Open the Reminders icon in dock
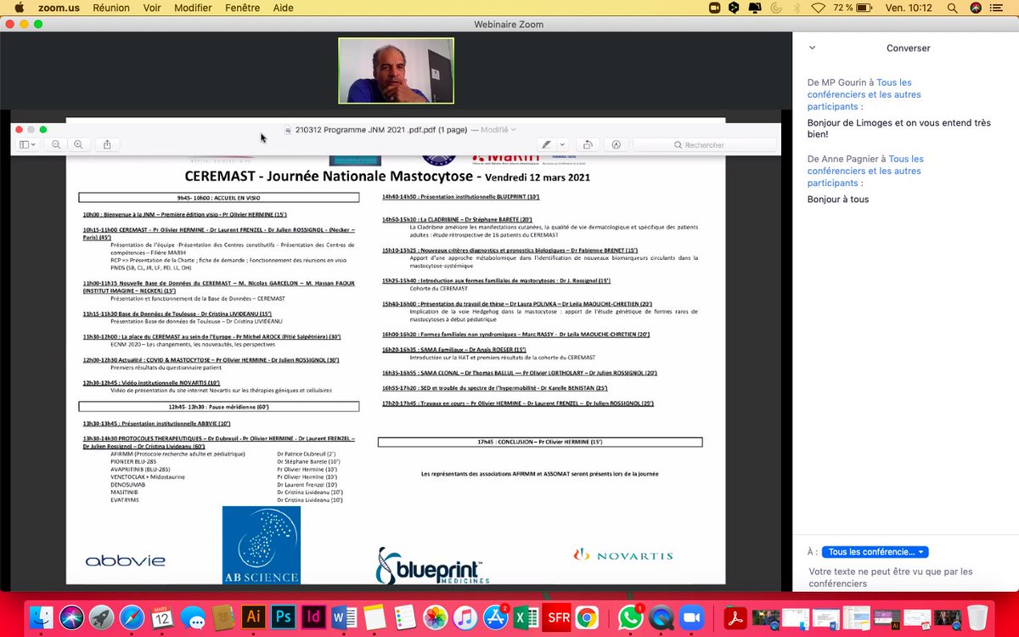 (405, 617)
